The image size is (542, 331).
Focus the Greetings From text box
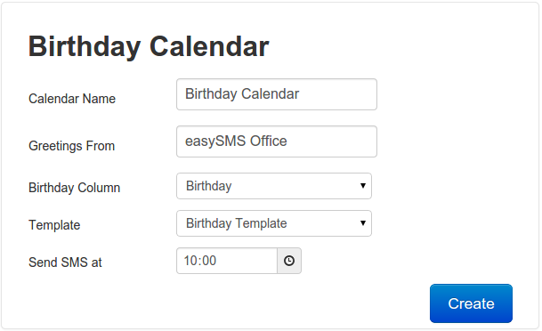[x=277, y=141]
